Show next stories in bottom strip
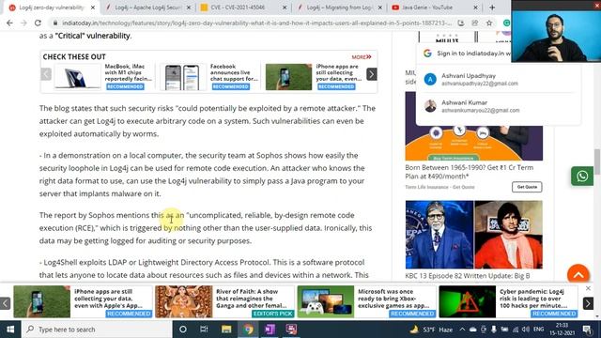The height and width of the screenshot is (338, 601). tap(588, 303)
